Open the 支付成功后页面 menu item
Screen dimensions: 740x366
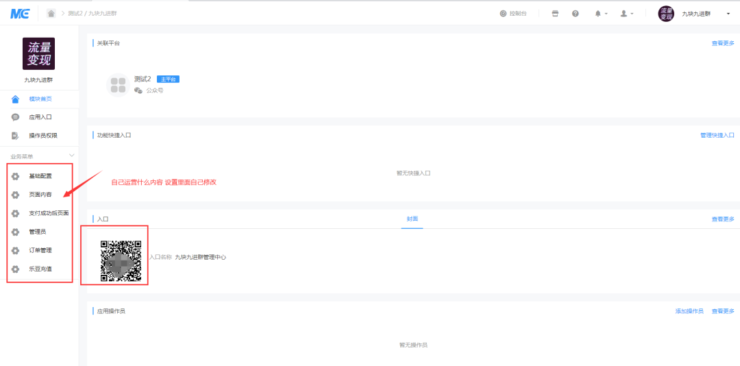[x=49, y=213]
